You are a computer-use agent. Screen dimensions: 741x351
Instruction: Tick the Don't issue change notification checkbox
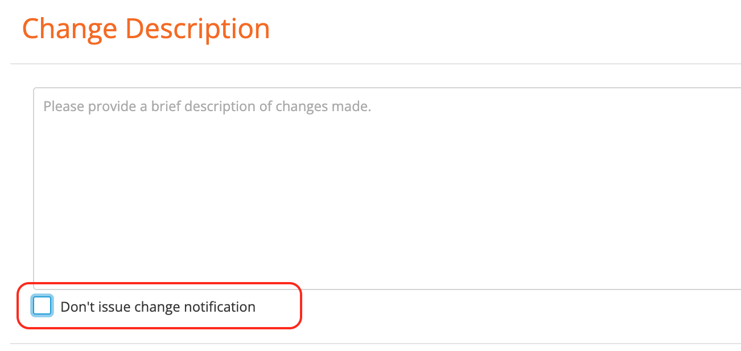pyautogui.click(x=42, y=306)
